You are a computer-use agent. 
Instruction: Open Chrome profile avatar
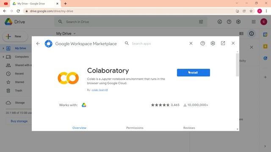(x=260, y=11)
